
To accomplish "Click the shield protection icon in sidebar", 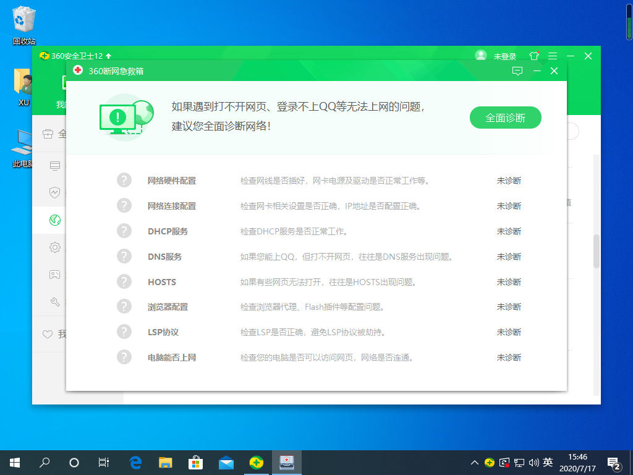I will coord(54,192).
